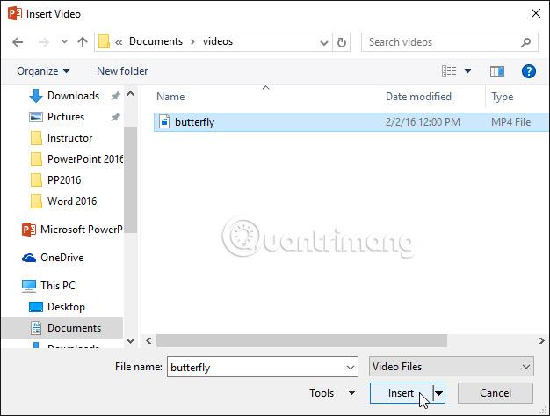Viewport: 550px width, 416px height.
Task: Select the butterfly video file
Action: [351, 122]
